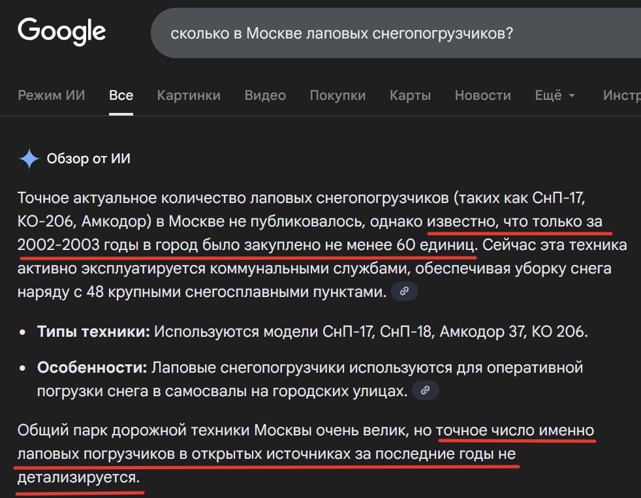Switch to the "Покупки" tab
This screenshot has width=641, height=498.
click(x=338, y=95)
